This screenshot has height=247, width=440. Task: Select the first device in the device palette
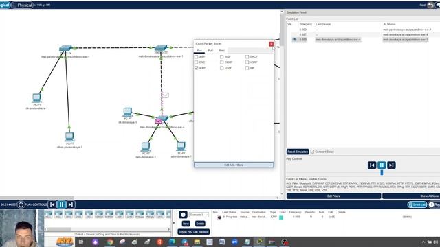(48, 215)
